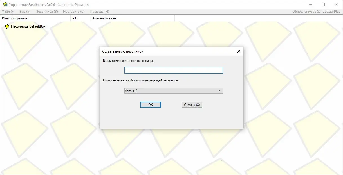Click the Sandboxie app icon in title bar
343x175 pixels.
[5, 4]
